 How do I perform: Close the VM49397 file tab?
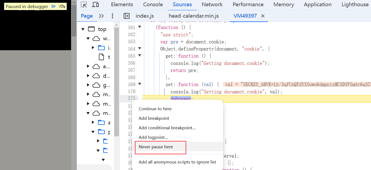point(263,16)
